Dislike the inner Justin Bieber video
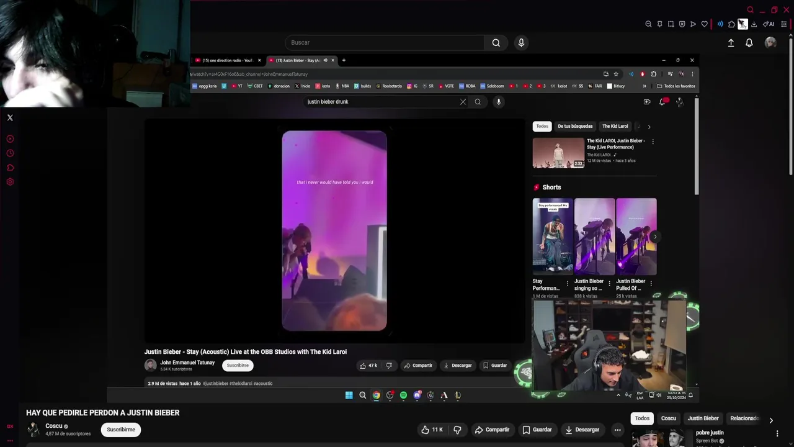794x447 pixels. point(389,366)
